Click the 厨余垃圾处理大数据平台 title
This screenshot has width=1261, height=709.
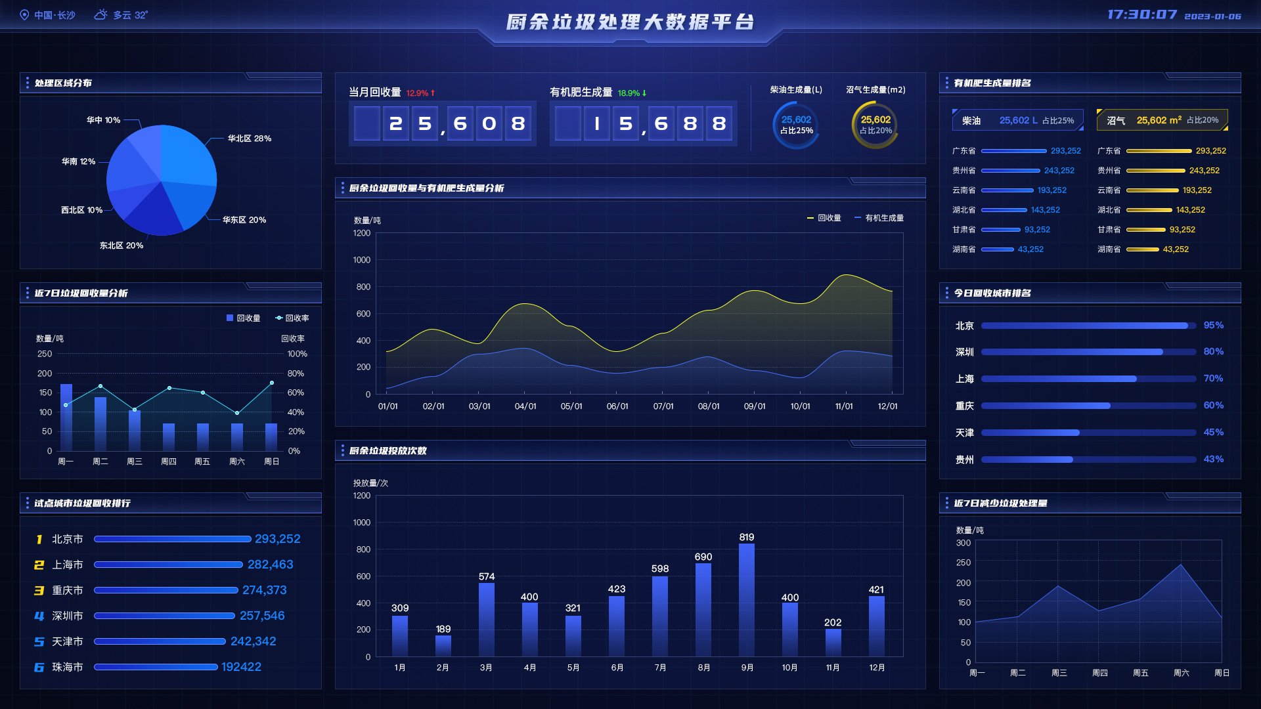[x=630, y=22]
